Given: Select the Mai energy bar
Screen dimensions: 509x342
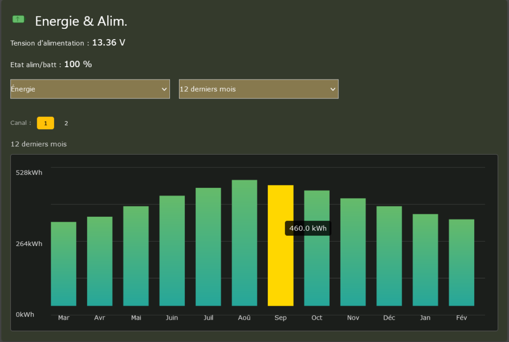Looking at the screenshot, I should 136,256.
